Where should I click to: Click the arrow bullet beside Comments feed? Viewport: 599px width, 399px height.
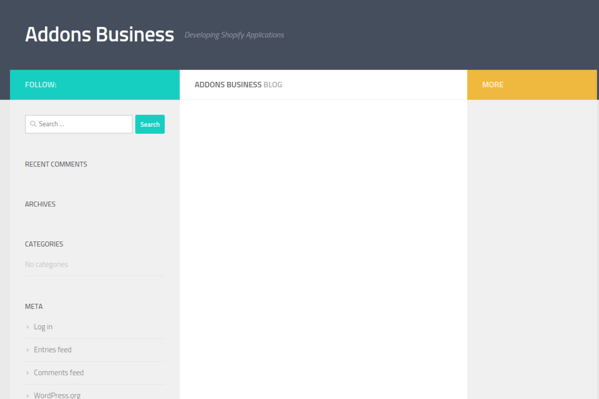pyautogui.click(x=28, y=373)
